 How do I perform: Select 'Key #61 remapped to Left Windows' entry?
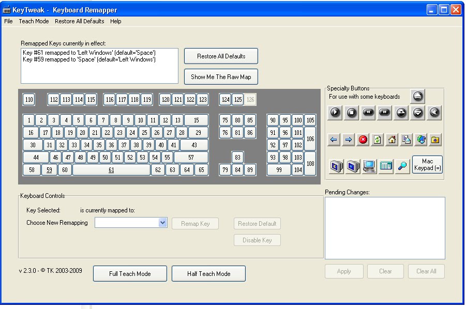coord(89,53)
